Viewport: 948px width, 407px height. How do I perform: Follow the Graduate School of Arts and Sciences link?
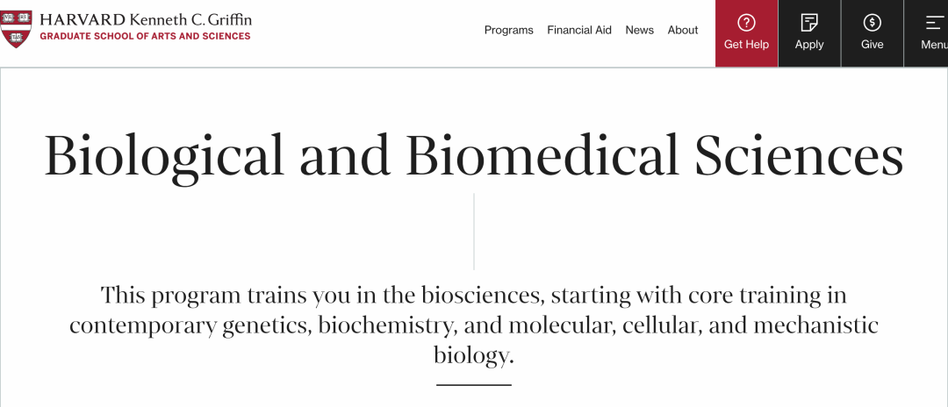tap(145, 37)
